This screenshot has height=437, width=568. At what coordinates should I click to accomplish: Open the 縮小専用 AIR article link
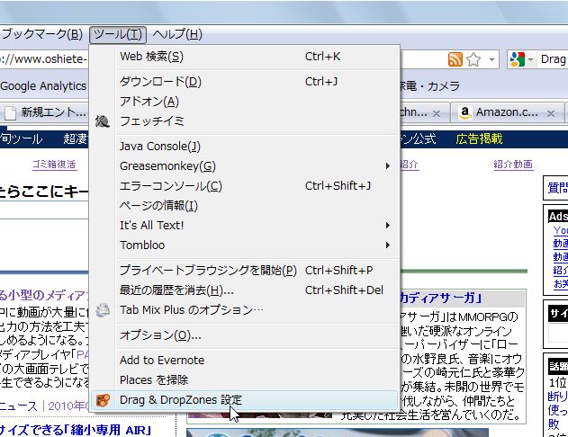(x=76, y=430)
